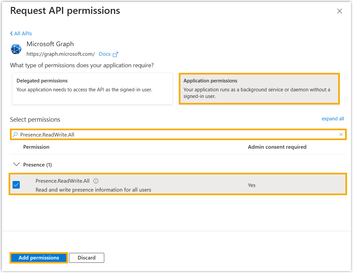Click the Admin consent required column header
The image size is (353, 273).
click(x=277, y=147)
